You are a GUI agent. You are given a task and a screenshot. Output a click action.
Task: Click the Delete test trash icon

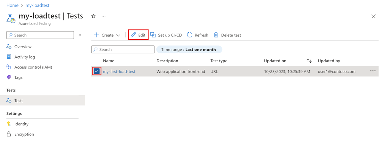point(216,35)
